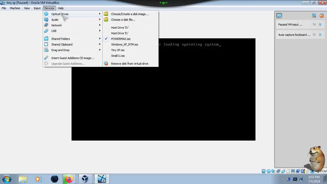The height and width of the screenshot is (184, 327).
Task: Click the notification center speech bubble icon
Action: [279, 16]
